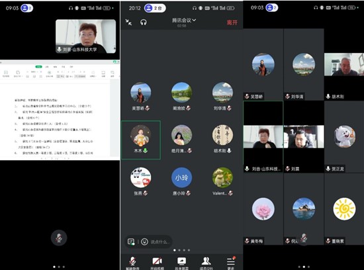Open the 成员(29) members list
The image size is (364, 270).
tap(206, 263)
